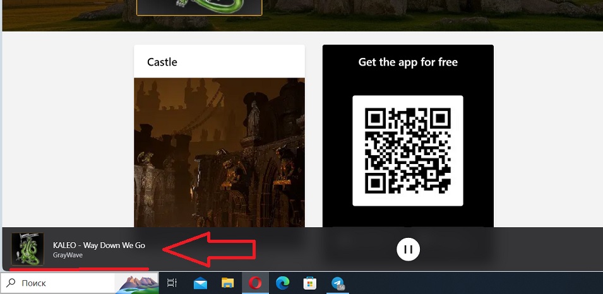603x294 pixels.
Task: Click the landscape image in the search box
Action: tap(137, 285)
